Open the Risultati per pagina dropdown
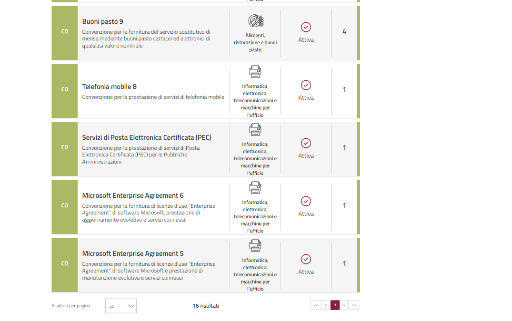Image resolution: width=512 pixels, height=321 pixels. [x=121, y=306]
